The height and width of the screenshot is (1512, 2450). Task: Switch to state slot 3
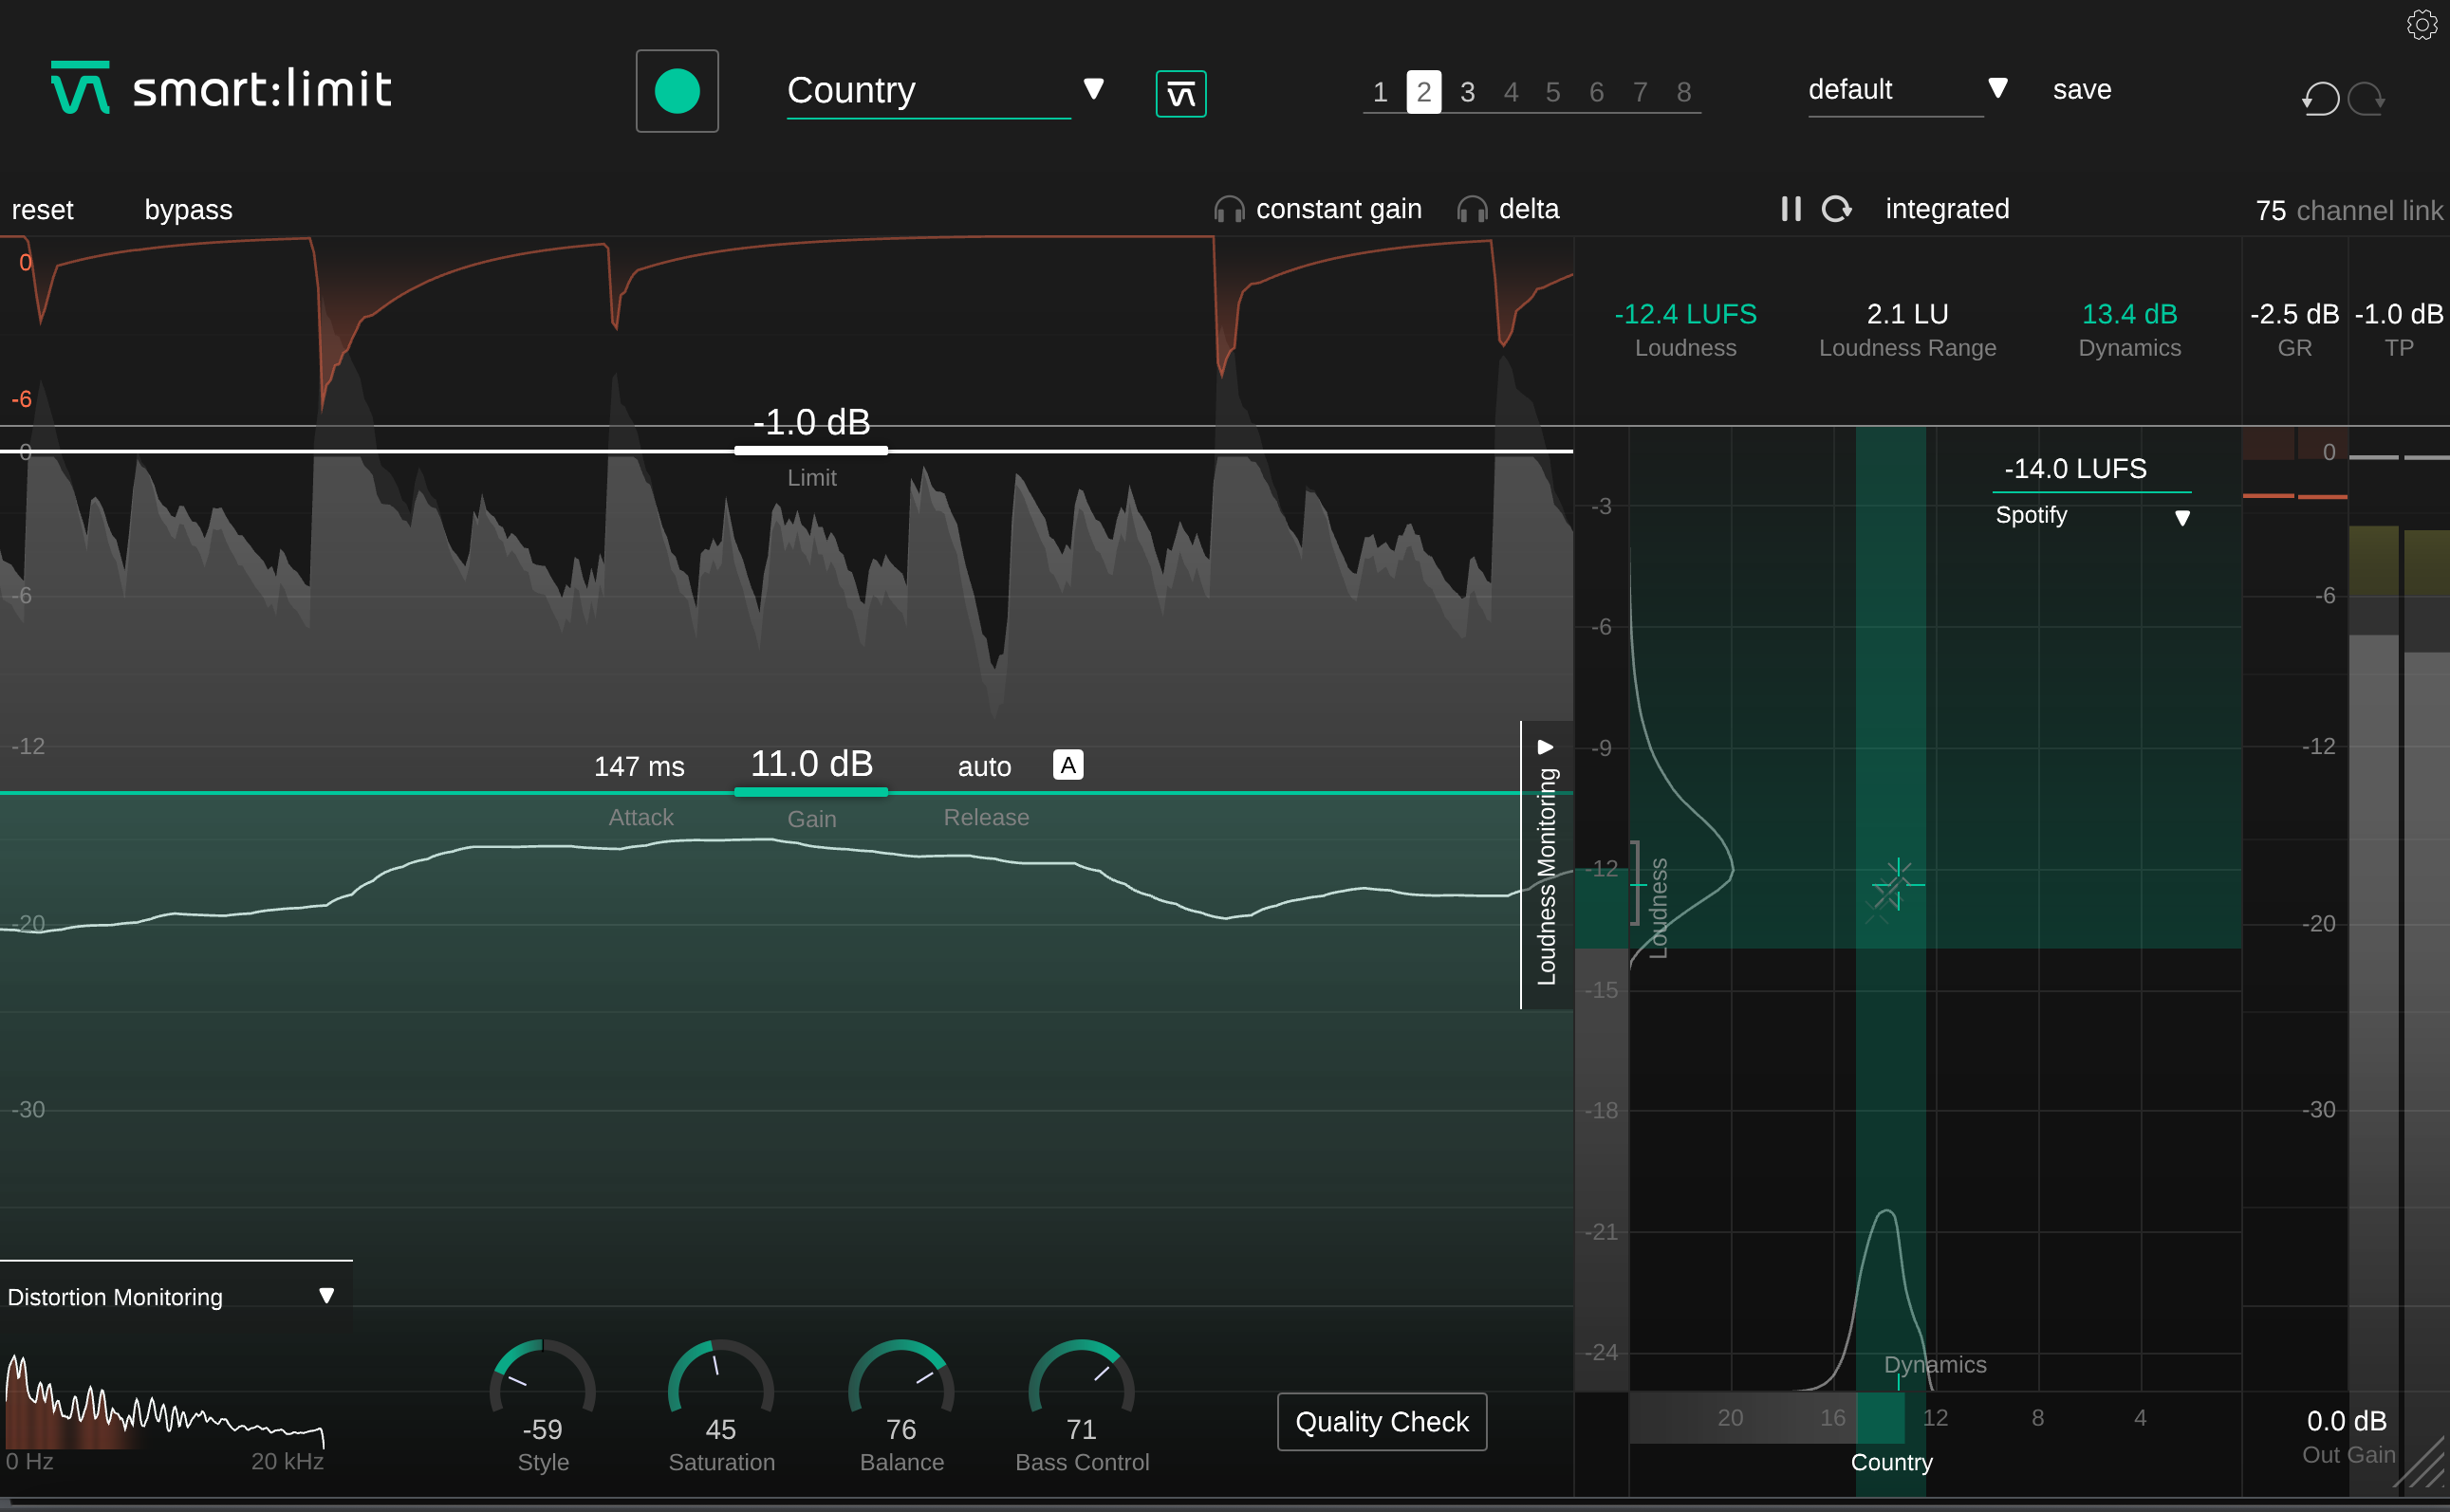[1467, 92]
